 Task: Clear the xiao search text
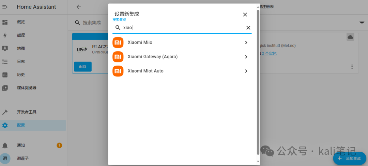click(x=248, y=28)
